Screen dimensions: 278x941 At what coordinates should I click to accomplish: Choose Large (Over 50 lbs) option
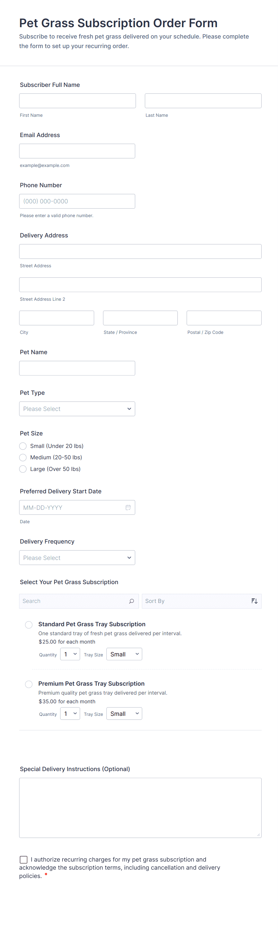23,469
